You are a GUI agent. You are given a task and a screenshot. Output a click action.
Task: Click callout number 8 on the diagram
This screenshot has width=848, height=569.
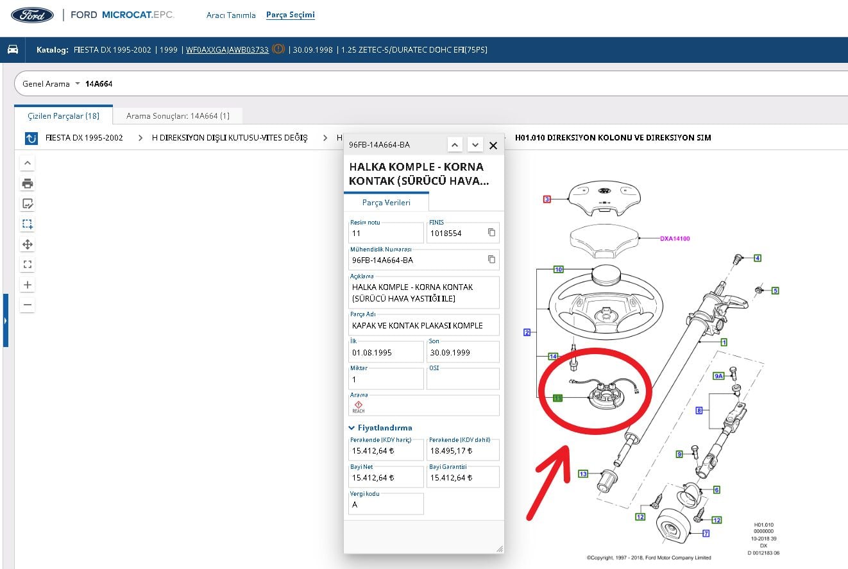pos(699,409)
